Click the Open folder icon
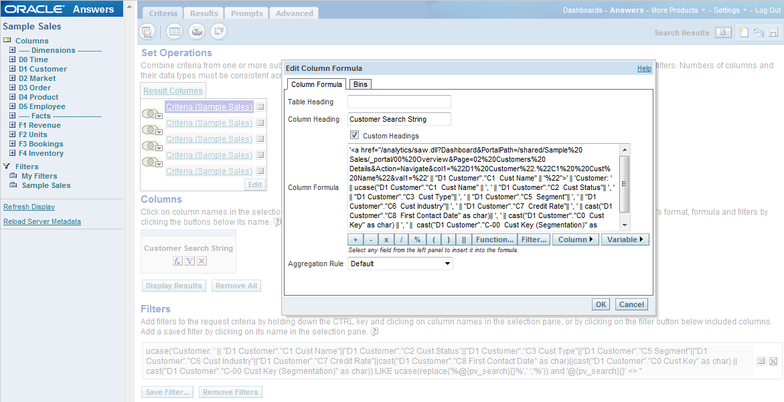 tap(758, 32)
